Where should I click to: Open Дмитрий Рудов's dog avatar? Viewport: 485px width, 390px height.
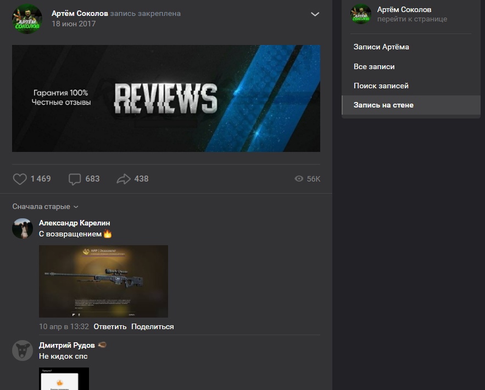[x=23, y=351]
